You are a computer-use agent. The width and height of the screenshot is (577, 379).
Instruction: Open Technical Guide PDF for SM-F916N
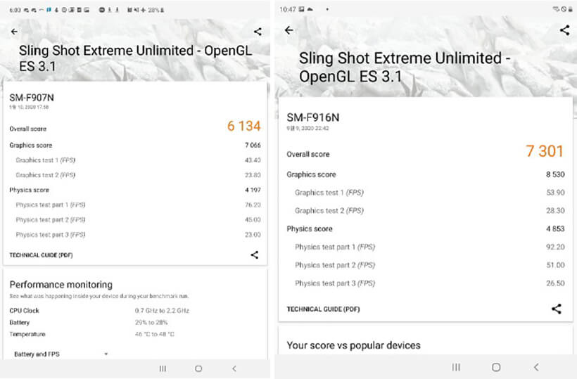323,309
